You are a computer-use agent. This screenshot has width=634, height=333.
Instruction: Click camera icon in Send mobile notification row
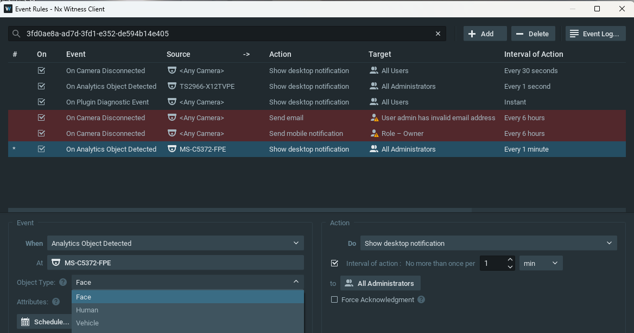coord(172,133)
